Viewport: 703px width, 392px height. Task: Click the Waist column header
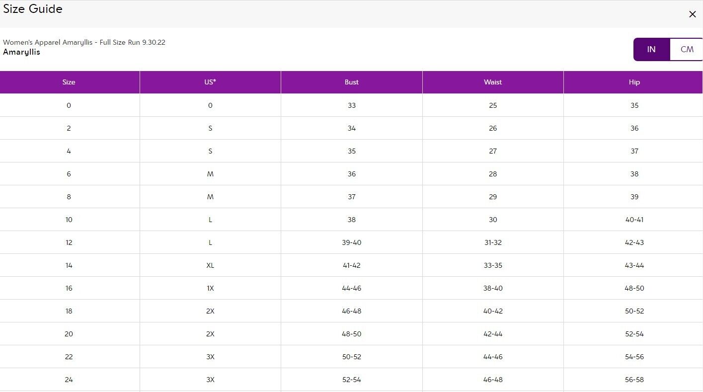(493, 82)
